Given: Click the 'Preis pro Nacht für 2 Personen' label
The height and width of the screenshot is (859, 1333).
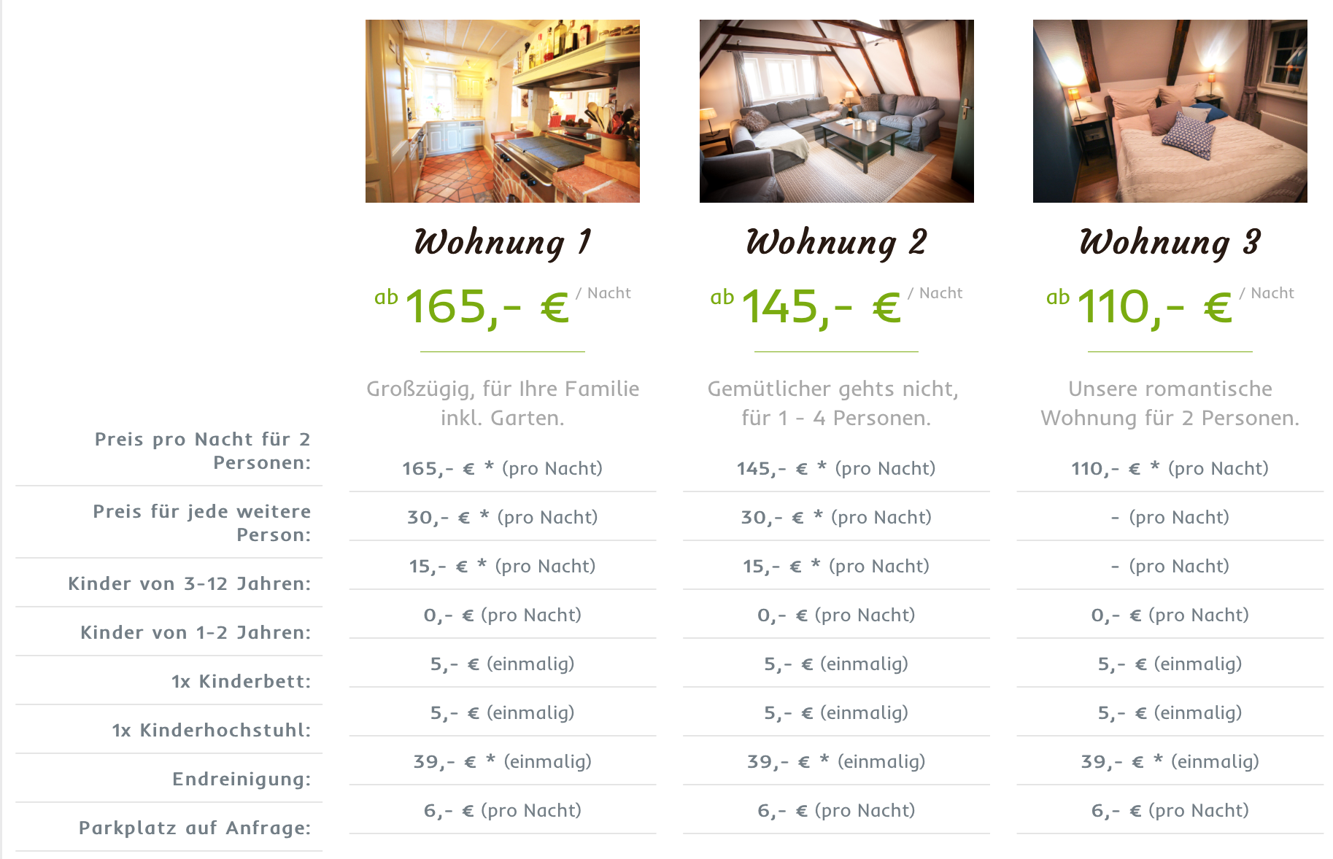Looking at the screenshot, I should pyautogui.click(x=203, y=451).
